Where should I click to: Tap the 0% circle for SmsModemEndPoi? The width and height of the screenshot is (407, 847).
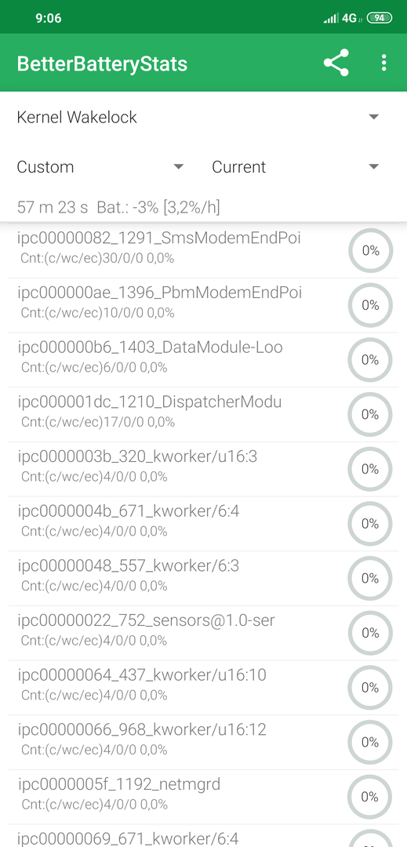point(370,251)
